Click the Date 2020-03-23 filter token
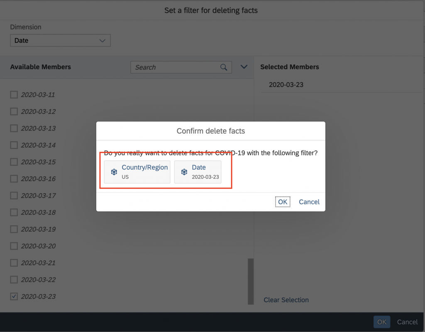This screenshot has height=332, width=425. tap(198, 172)
